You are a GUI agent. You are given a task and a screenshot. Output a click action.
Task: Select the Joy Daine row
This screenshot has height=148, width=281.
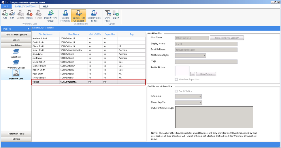point(88,58)
